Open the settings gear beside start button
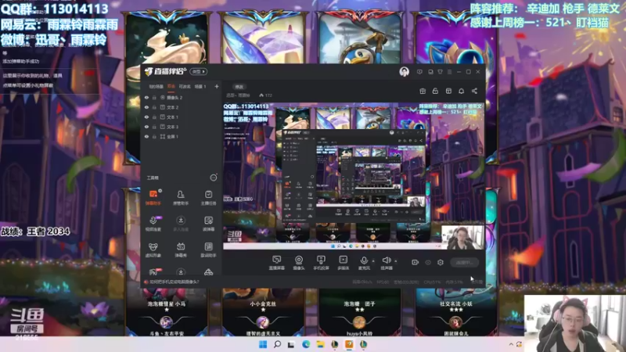This screenshot has height=352, width=626. coord(441,262)
